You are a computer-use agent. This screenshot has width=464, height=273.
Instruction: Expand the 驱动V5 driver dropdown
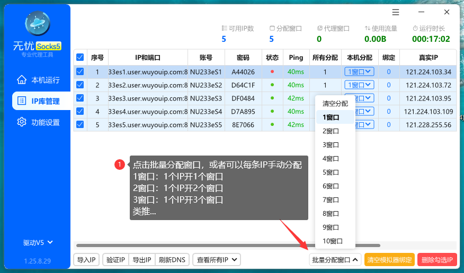pyautogui.click(x=38, y=243)
